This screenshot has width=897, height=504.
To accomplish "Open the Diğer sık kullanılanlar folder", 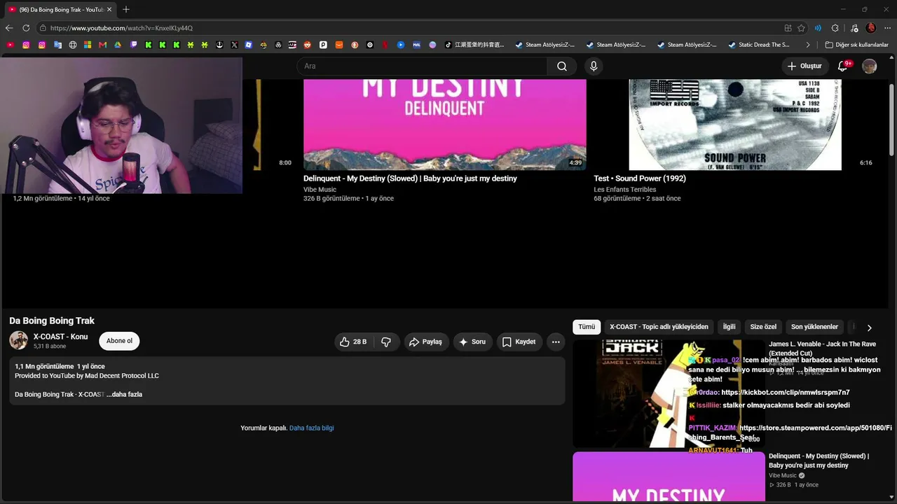I will tap(856, 45).
